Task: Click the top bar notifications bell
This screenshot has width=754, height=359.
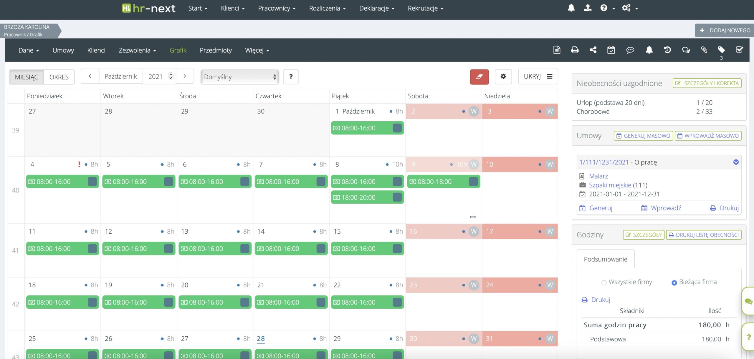Action: 571,8
